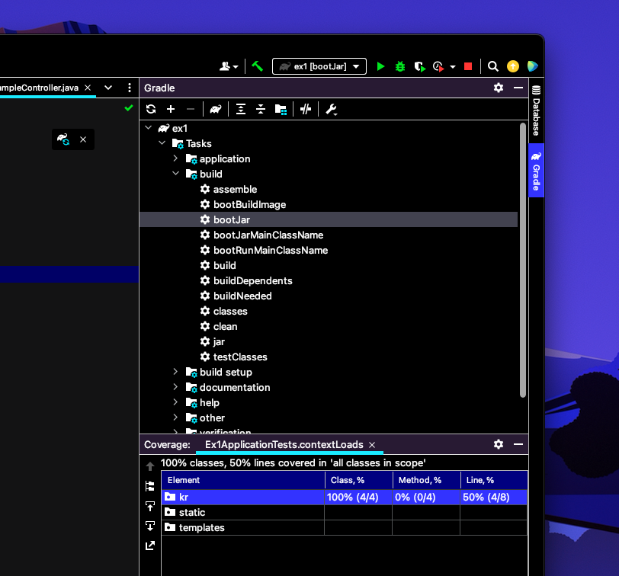619x576 pixels.
Task: Run the ex1 [bootJar] configuration
Action: click(x=380, y=66)
